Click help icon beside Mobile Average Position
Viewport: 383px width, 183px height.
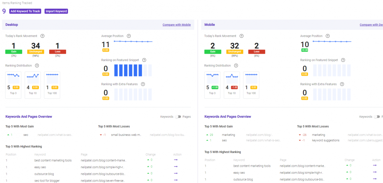click(328, 36)
